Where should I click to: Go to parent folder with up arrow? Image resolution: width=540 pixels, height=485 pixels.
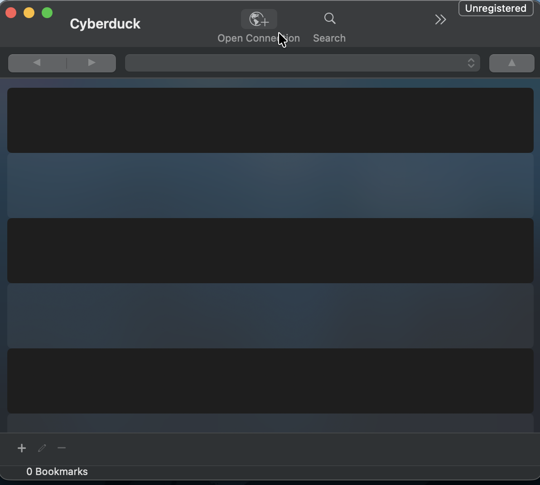(512, 63)
